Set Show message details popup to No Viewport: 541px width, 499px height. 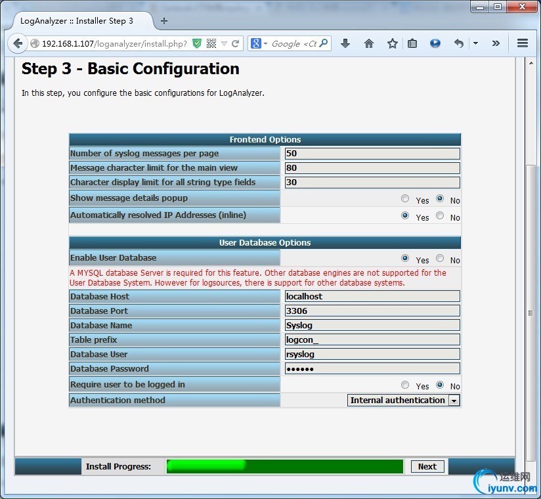tap(440, 198)
